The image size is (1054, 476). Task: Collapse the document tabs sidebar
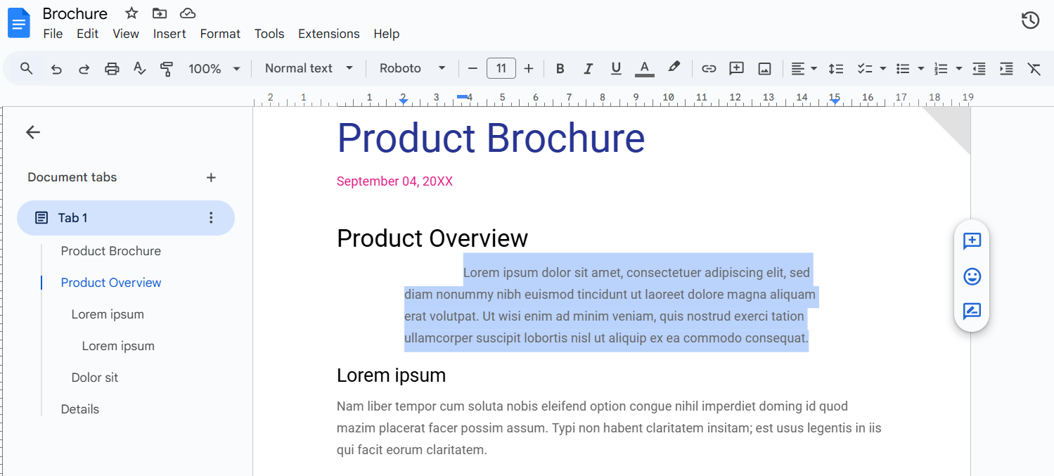pos(32,132)
